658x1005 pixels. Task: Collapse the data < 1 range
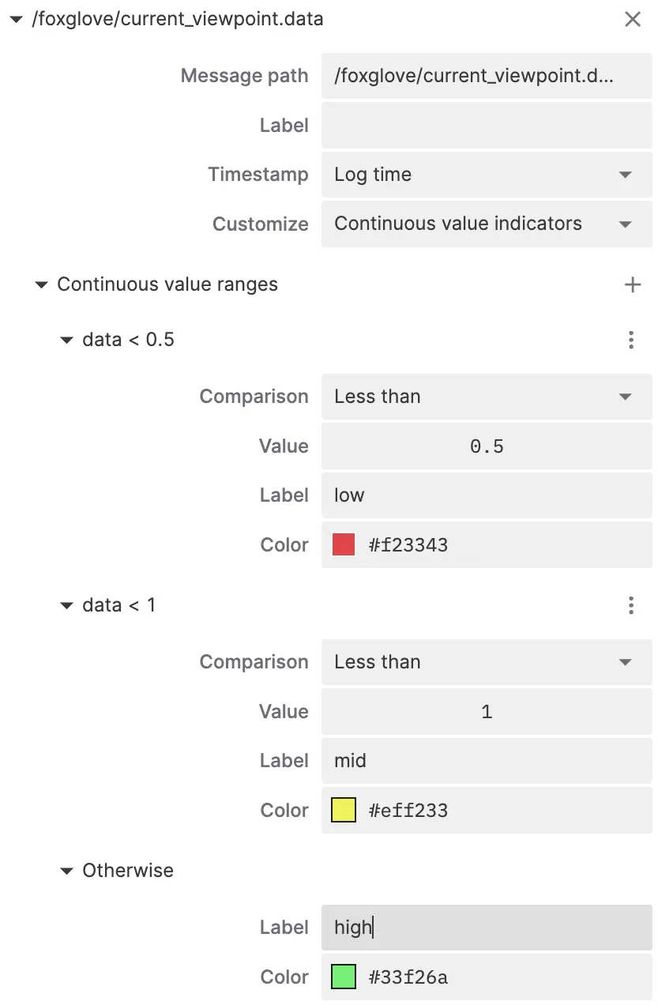pos(66,605)
